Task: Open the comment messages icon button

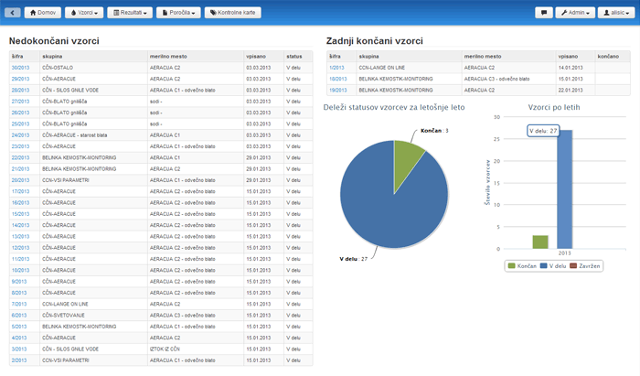Action: point(543,13)
